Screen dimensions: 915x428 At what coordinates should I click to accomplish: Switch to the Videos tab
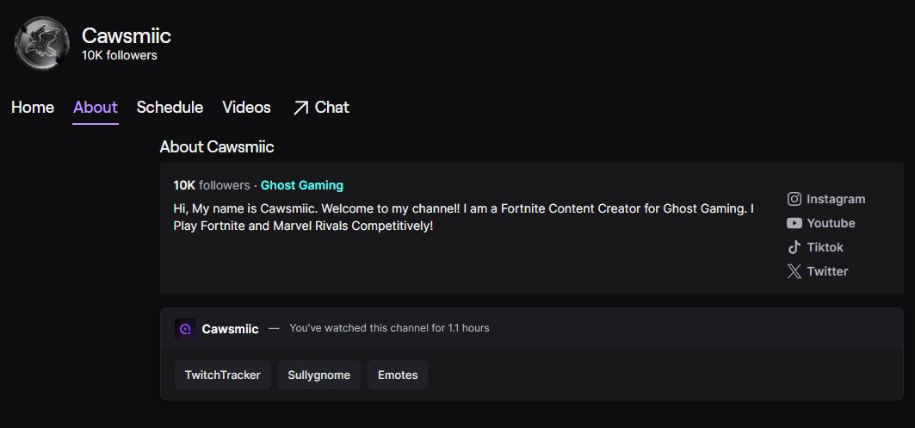[x=246, y=108]
